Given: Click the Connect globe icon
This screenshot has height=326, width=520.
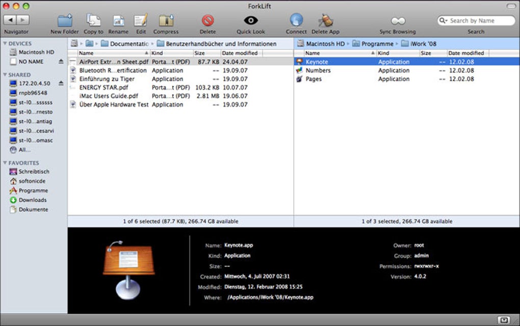Looking at the screenshot, I should pyautogui.click(x=296, y=20).
